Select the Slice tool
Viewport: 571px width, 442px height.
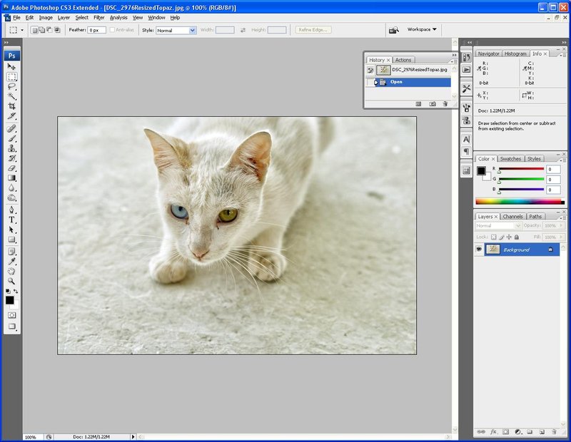point(11,116)
